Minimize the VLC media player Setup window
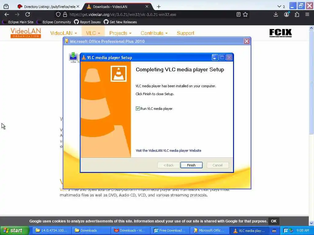This screenshot has width=314, height=235. pos(215,58)
